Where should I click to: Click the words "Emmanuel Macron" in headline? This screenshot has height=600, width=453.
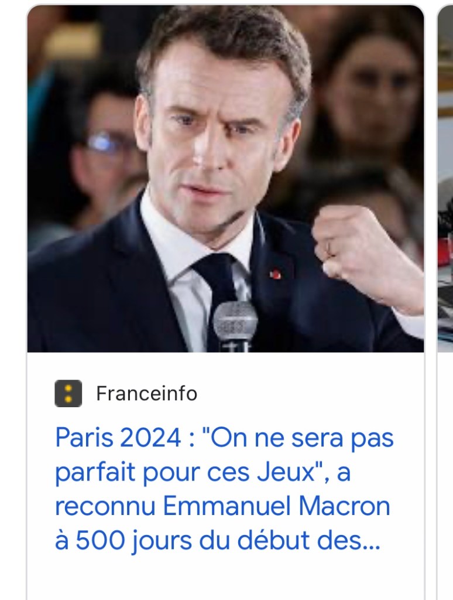(x=276, y=506)
